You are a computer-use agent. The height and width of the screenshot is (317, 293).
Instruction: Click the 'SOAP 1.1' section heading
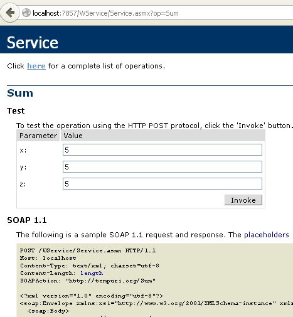(27, 220)
